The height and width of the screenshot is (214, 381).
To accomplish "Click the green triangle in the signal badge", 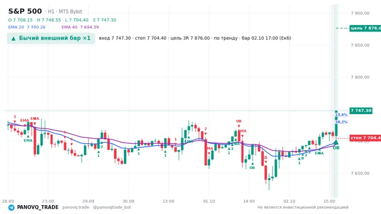I will (x=14, y=38).
